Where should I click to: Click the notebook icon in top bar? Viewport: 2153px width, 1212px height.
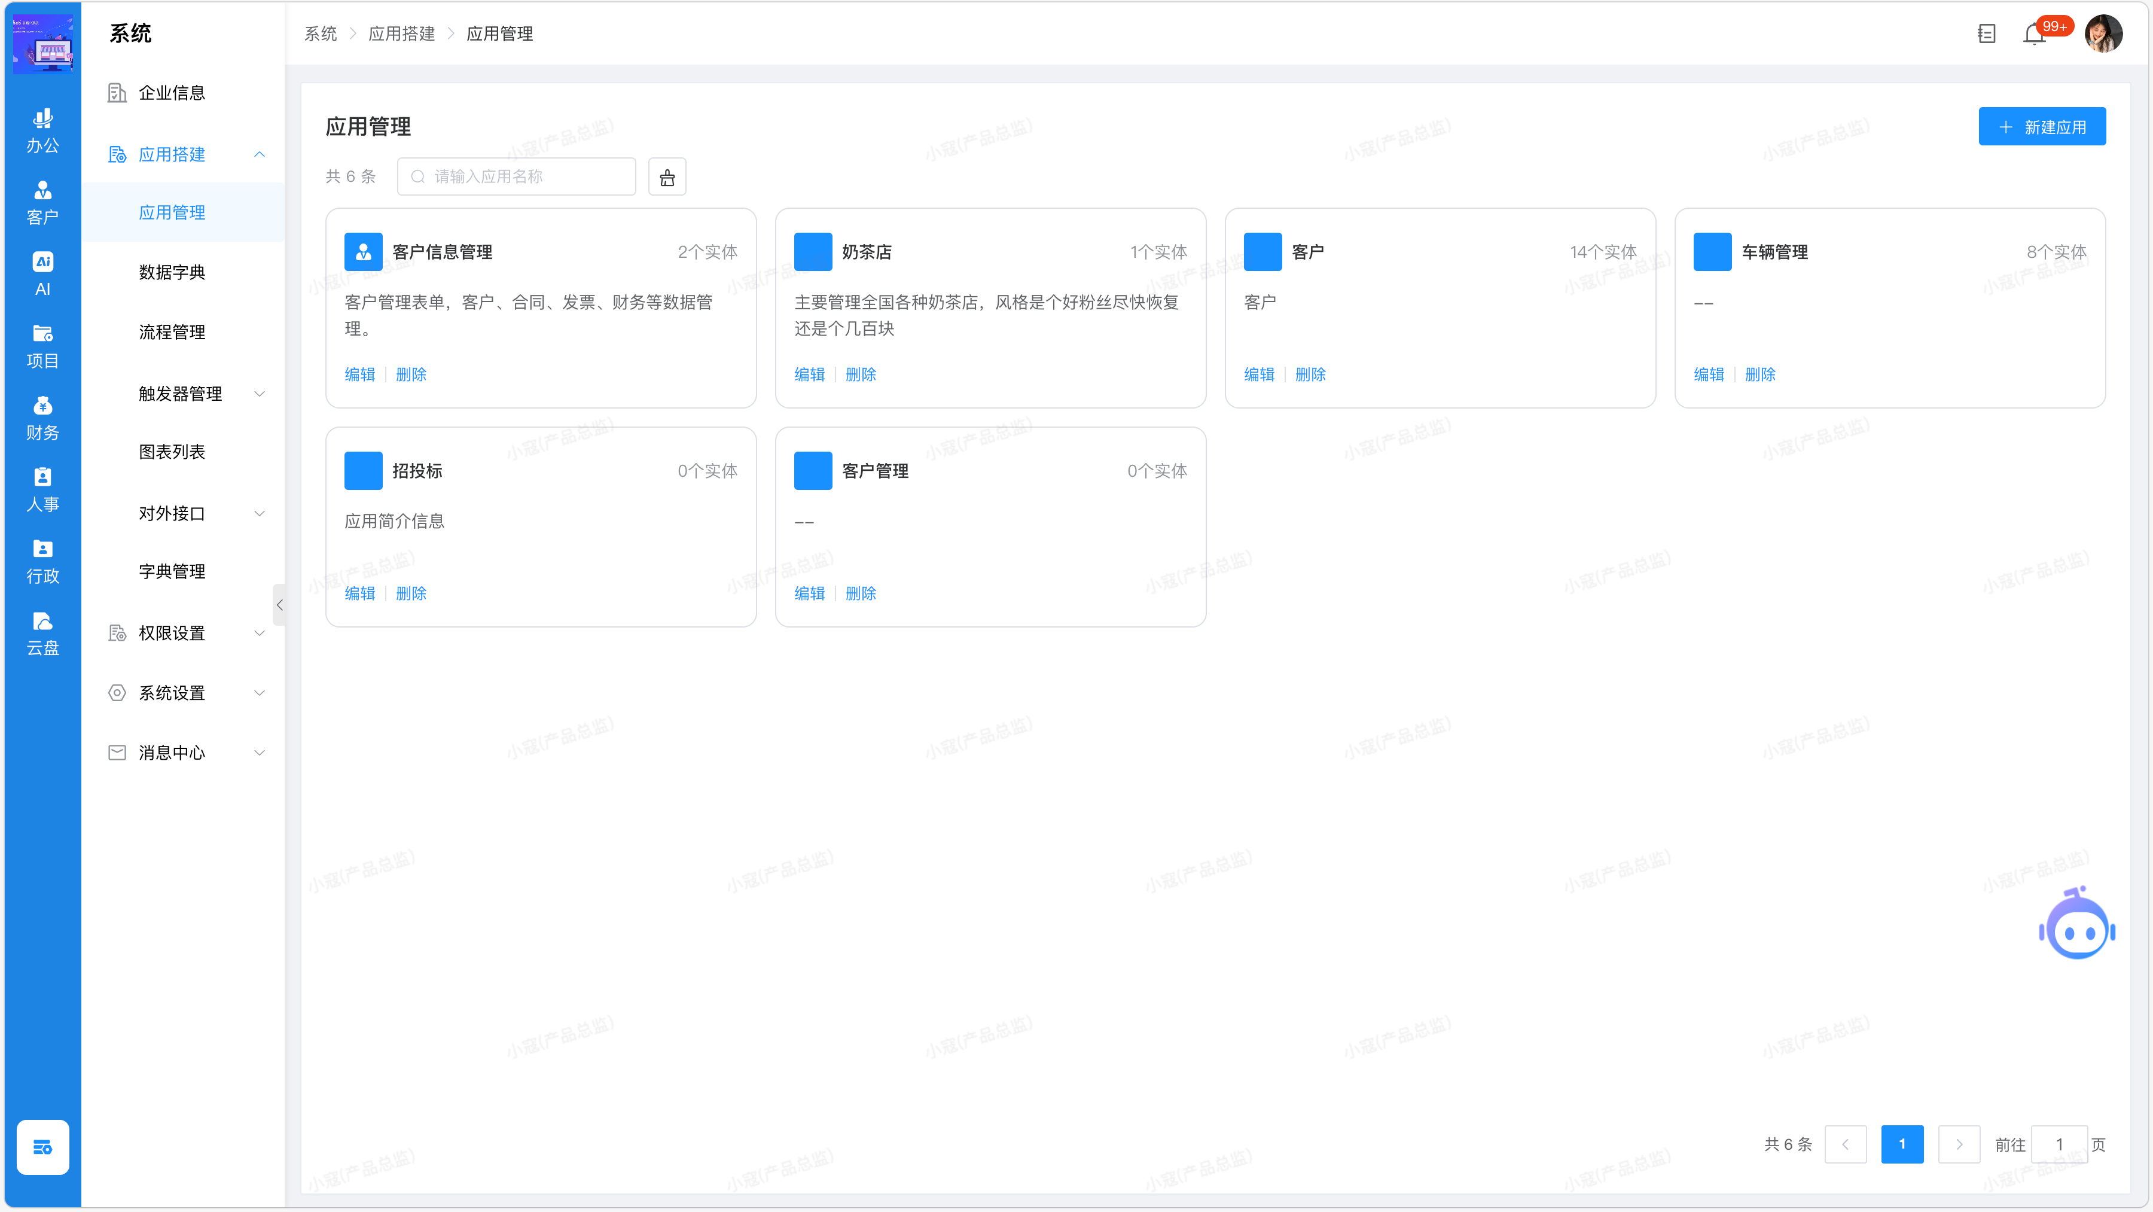pos(1987,34)
